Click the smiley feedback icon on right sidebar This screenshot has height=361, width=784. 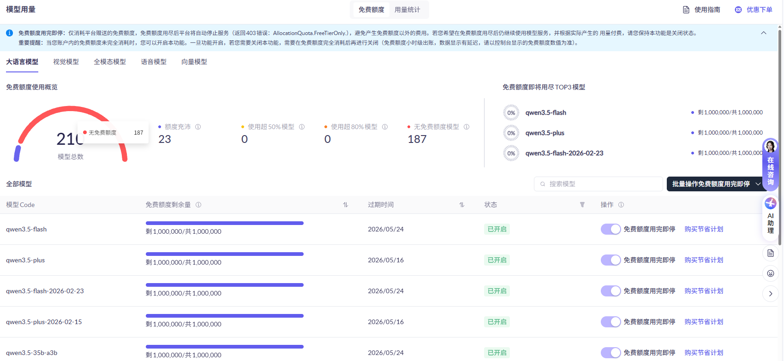770,273
